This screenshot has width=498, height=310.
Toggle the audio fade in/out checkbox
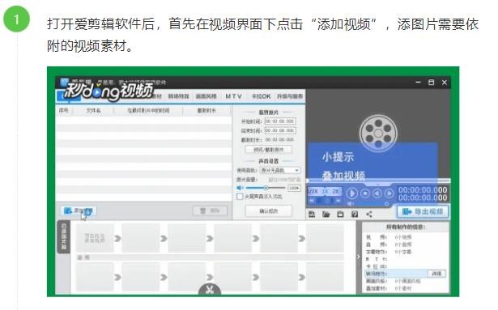pos(240,197)
